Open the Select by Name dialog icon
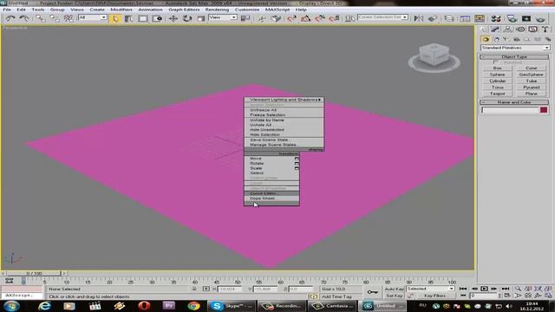The height and width of the screenshot is (312, 555). (x=129, y=18)
